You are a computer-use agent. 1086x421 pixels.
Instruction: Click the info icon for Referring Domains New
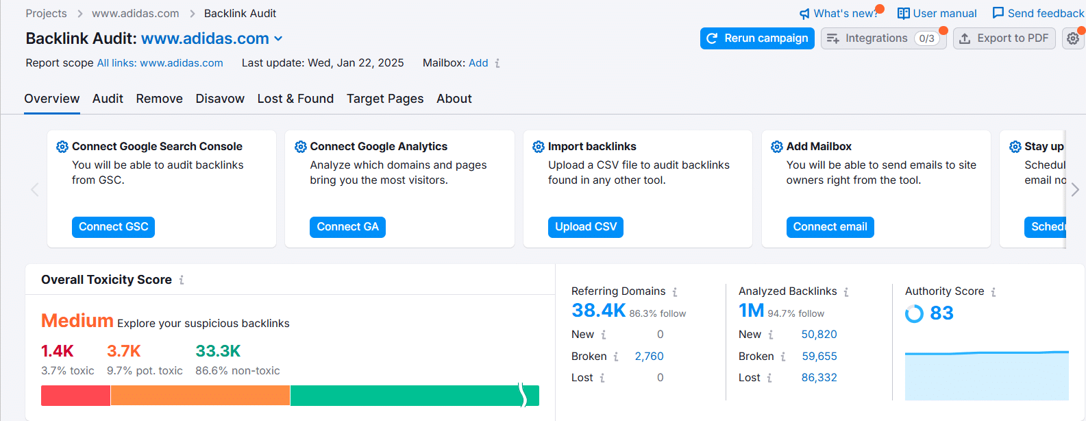point(604,335)
